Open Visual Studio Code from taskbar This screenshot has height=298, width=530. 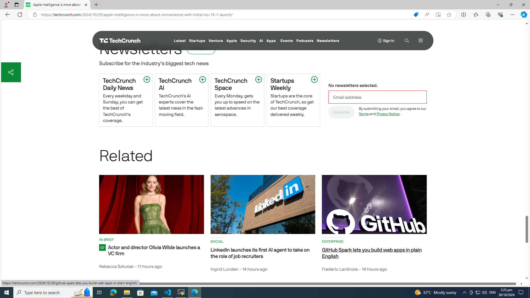(168, 292)
